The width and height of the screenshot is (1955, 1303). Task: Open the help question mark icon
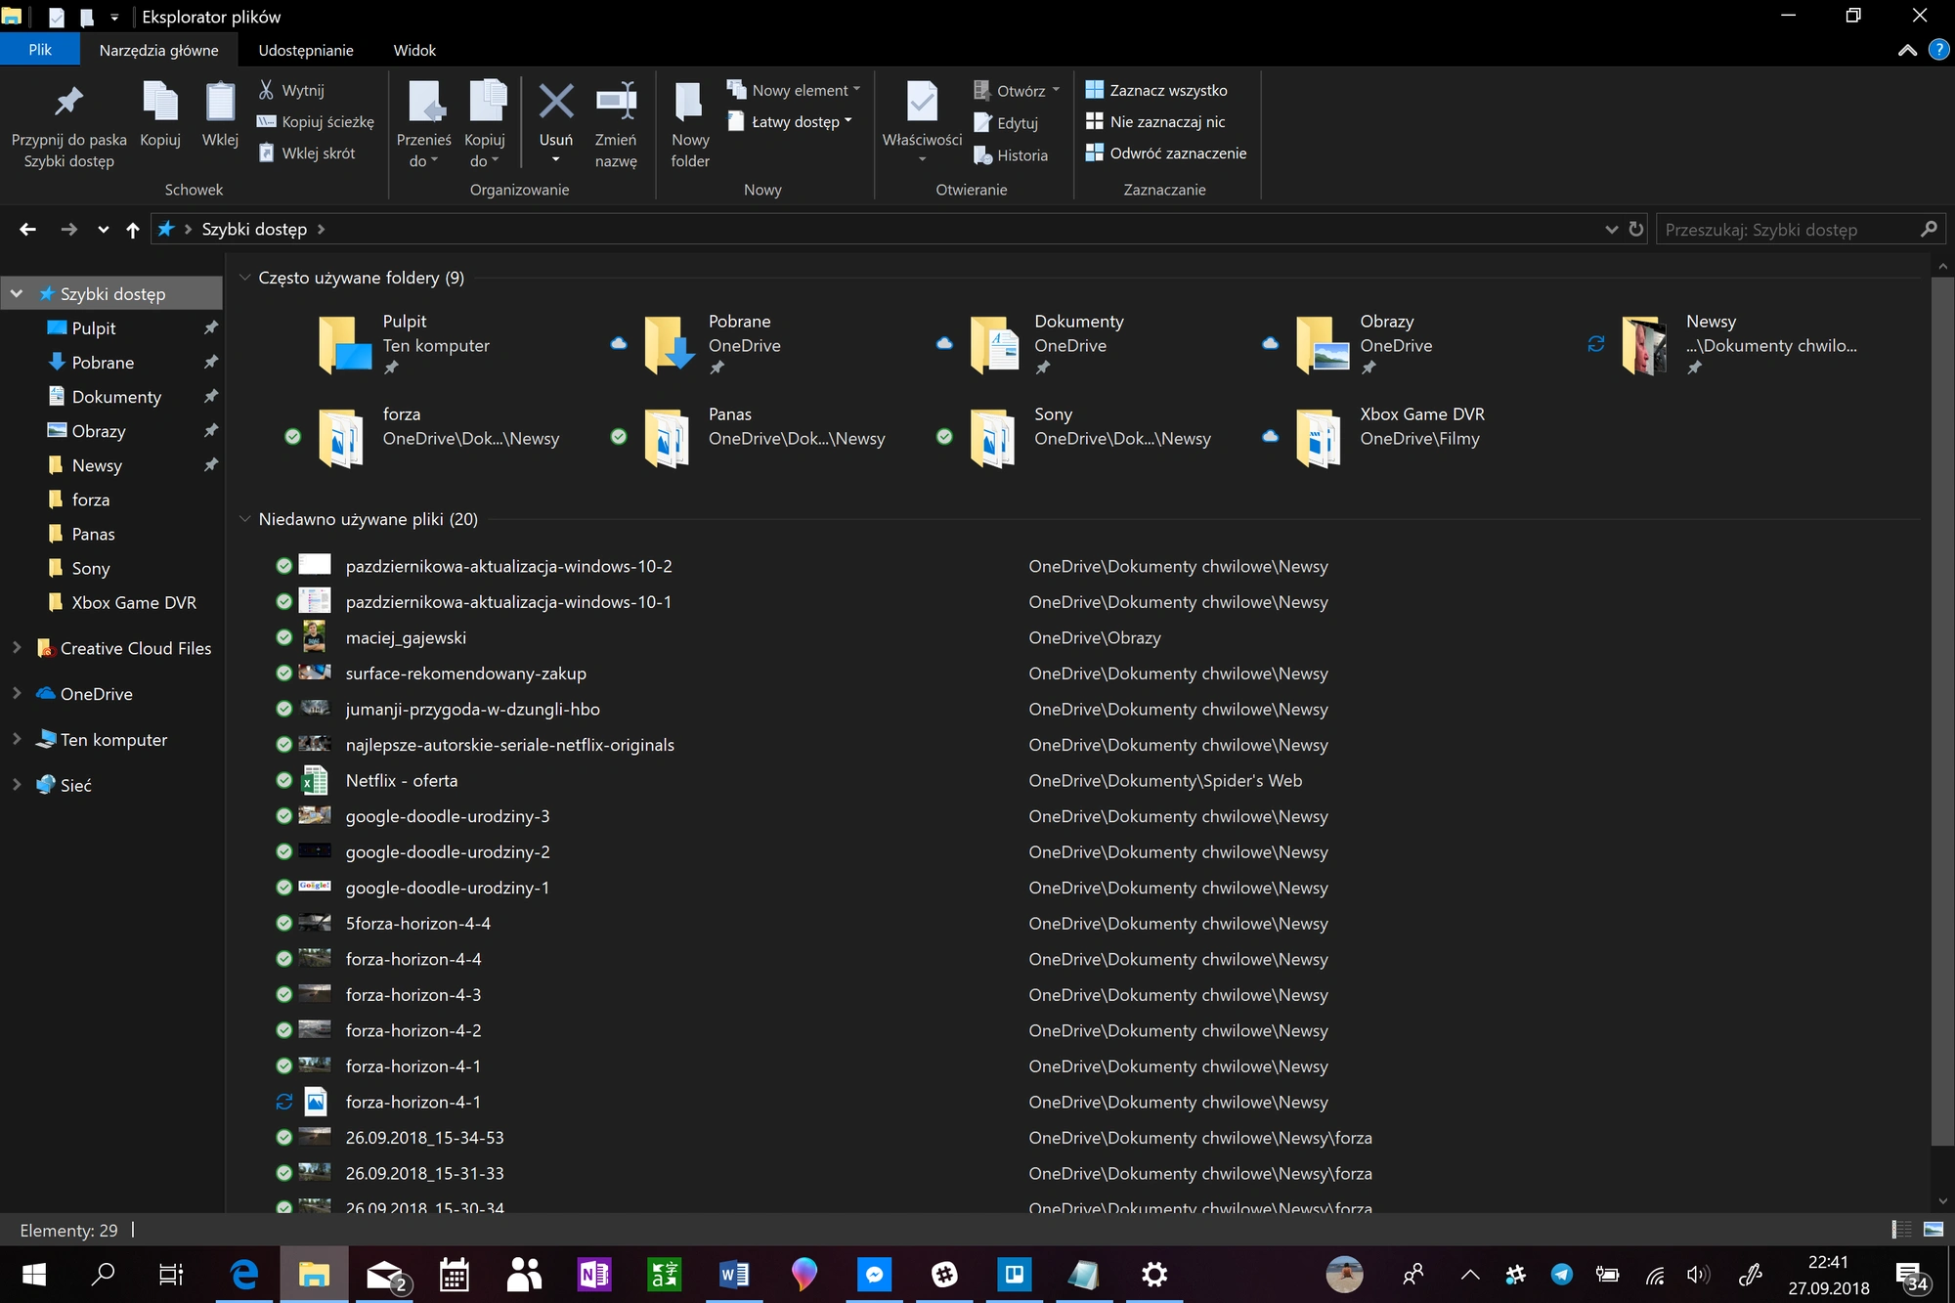tap(1938, 50)
